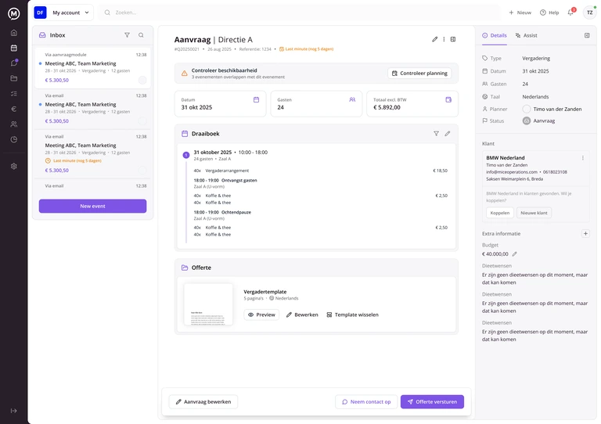Viewport: 601px width, 424px height.
Task: Collapse the right details panel icon
Action: click(x=587, y=35)
